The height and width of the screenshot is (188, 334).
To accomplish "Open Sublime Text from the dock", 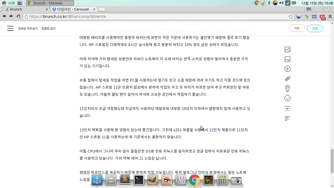I will [x=125, y=180].
